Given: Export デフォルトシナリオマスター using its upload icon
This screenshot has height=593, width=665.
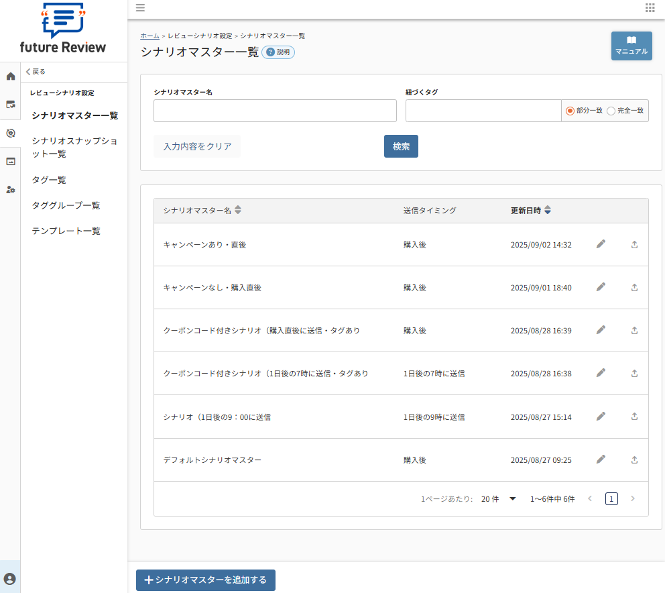Looking at the screenshot, I should 634,460.
